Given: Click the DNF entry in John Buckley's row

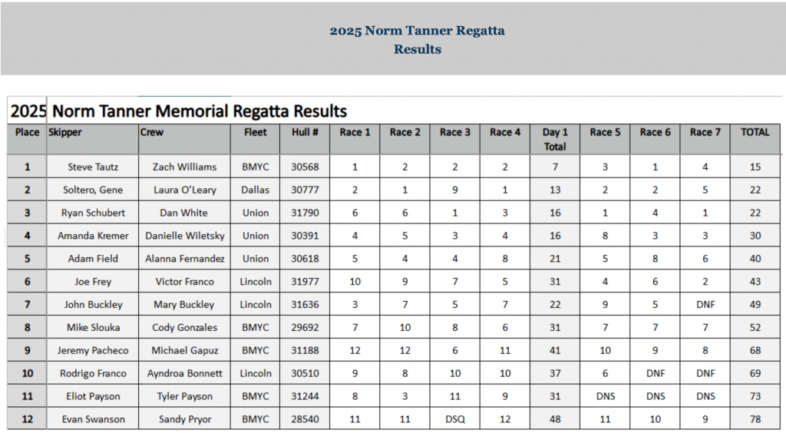Looking at the screenshot, I should (x=705, y=305).
